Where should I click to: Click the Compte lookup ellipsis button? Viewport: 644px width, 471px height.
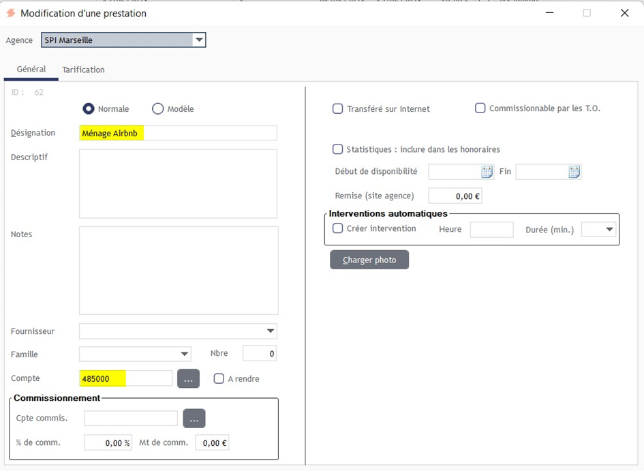[x=189, y=378]
